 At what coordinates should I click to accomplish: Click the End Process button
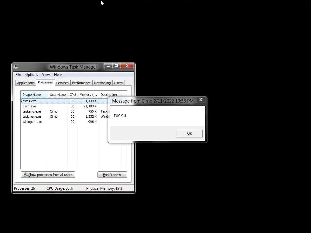(112, 174)
